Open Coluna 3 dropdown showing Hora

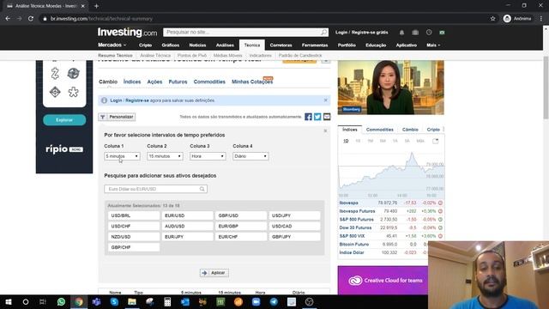(x=208, y=156)
